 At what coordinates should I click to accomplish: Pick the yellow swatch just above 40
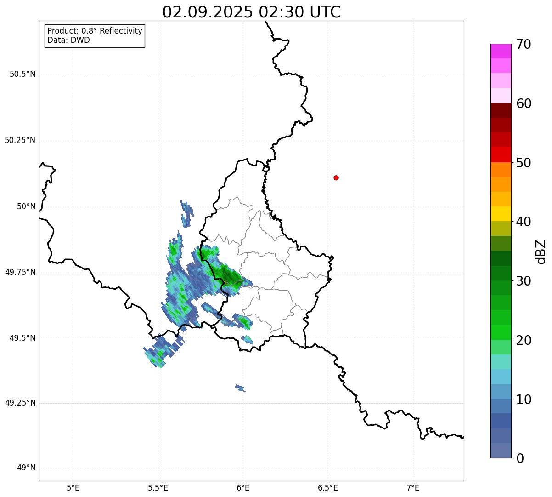(x=501, y=214)
